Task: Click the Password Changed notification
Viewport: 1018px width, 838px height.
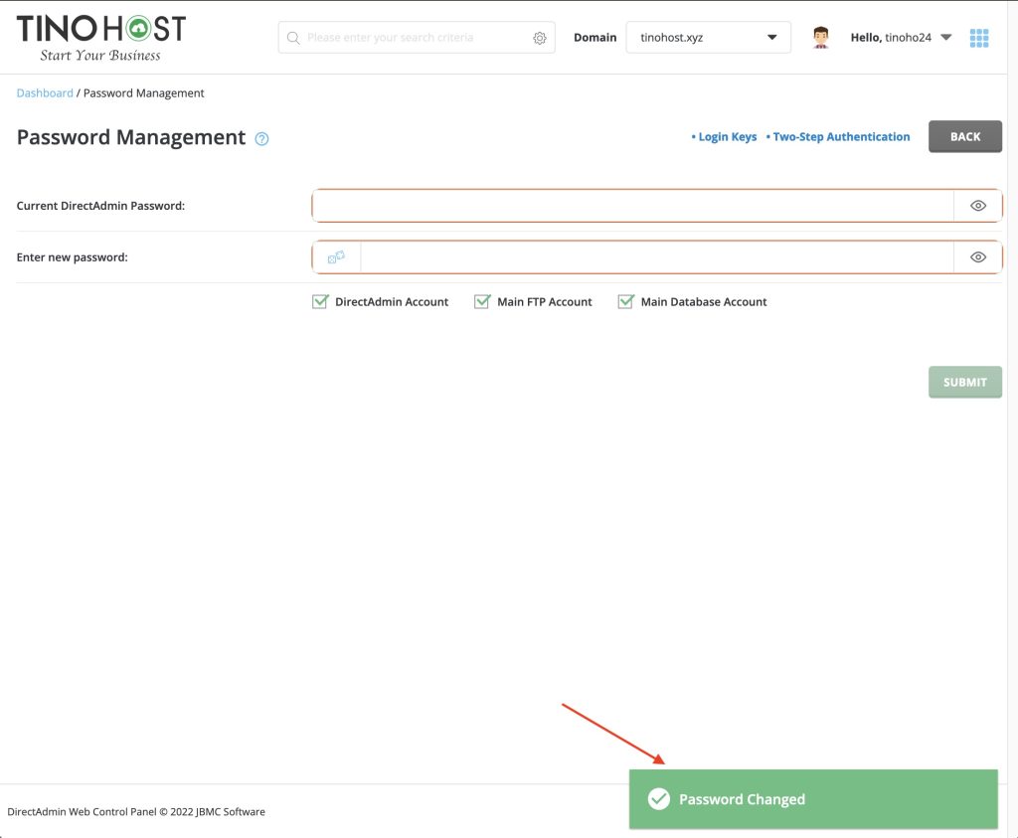Action: click(813, 799)
